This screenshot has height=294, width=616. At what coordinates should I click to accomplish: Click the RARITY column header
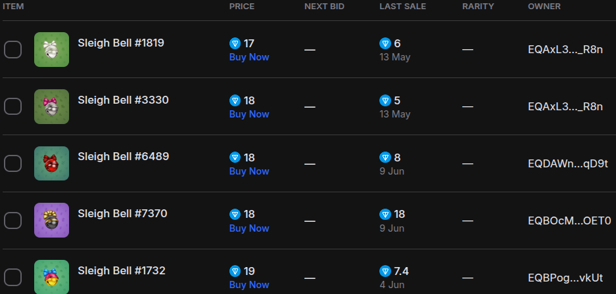(479, 7)
